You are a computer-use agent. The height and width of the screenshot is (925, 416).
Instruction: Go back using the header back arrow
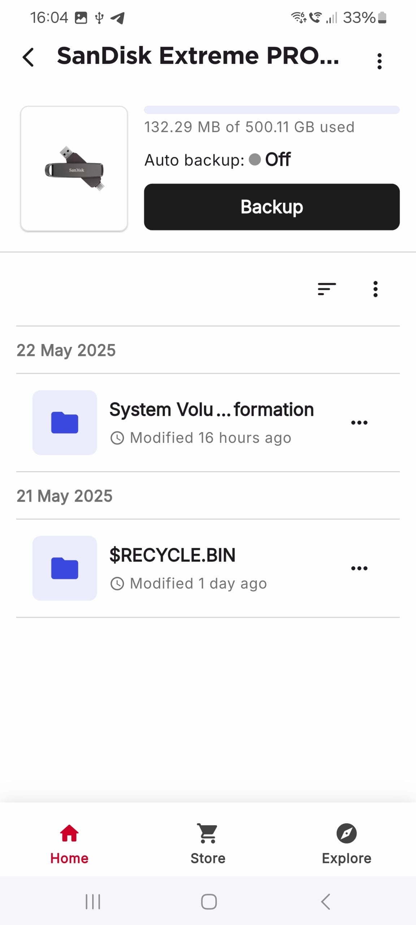(28, 57)
